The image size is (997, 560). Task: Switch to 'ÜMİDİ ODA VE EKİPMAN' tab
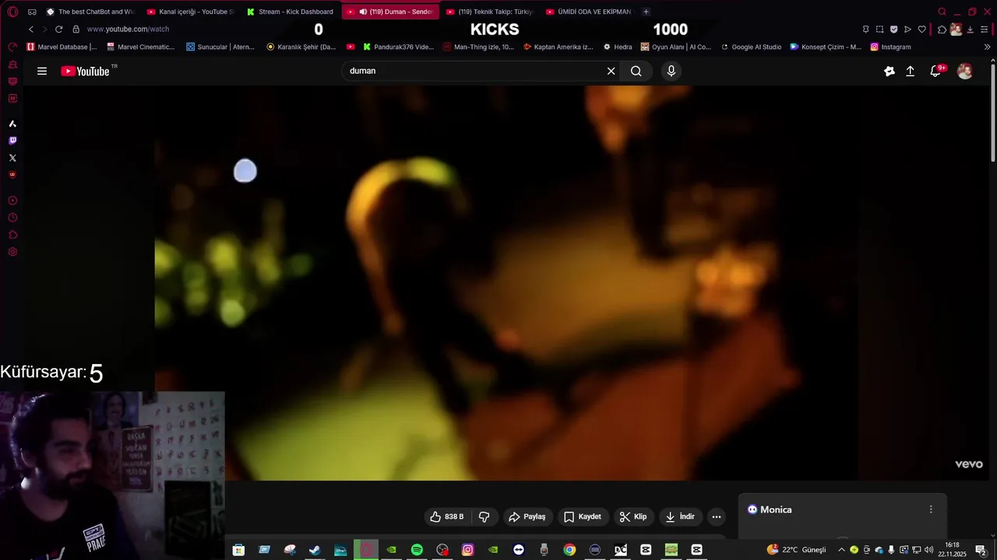pyautogui.click(x=590, y=12)
